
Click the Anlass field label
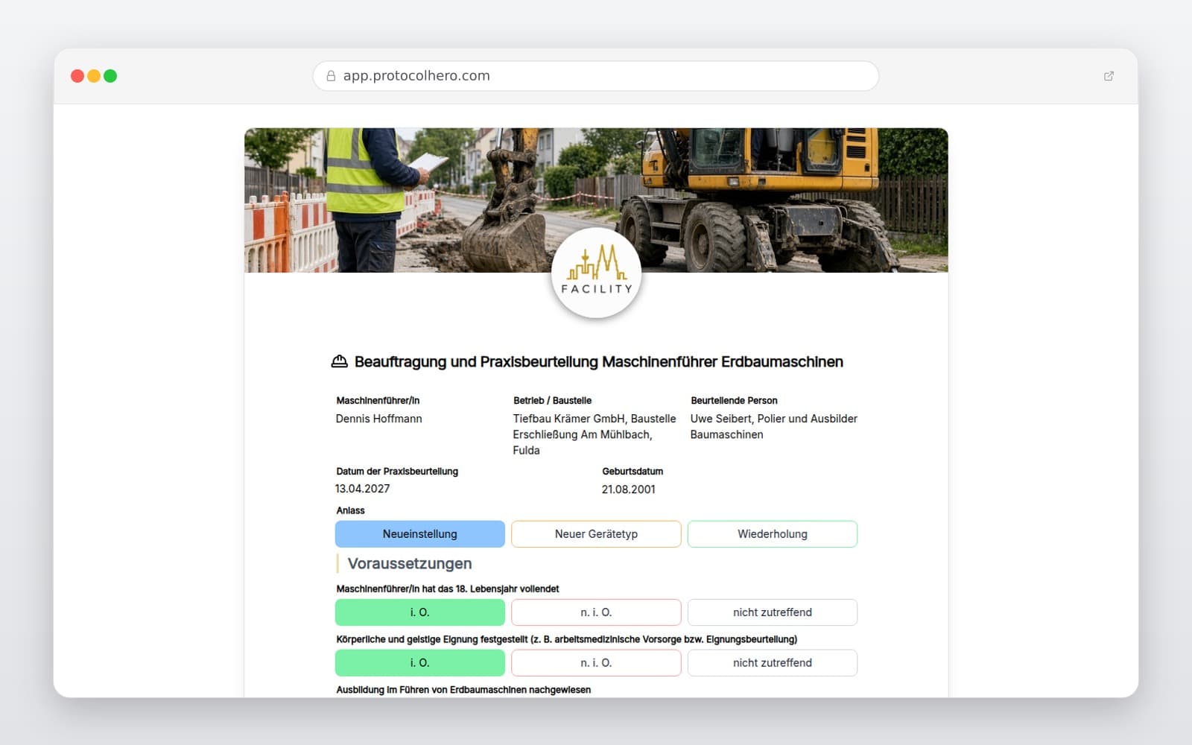click(x=350, y=511)
